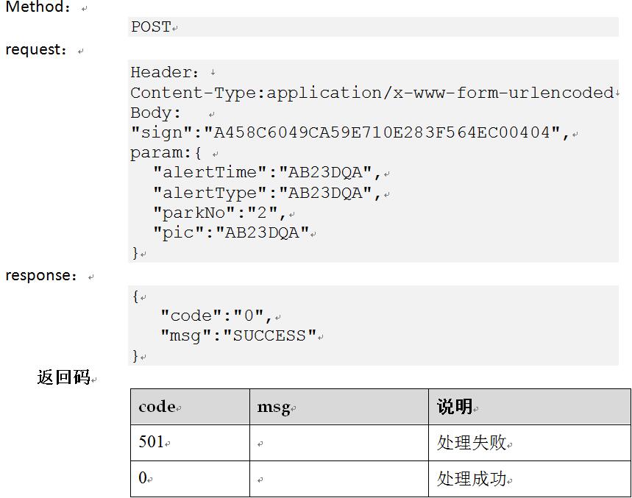Click the pic parameter line

pos(230,233)
